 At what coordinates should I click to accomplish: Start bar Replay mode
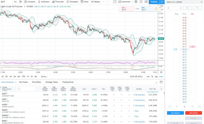coord(96,2)
